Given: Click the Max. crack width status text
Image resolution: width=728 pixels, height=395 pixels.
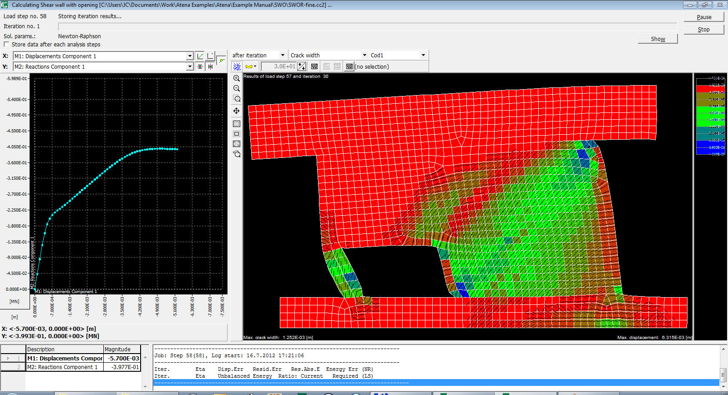Looking at the screenshot, I should pyautogui.click(x=278, y=337).
